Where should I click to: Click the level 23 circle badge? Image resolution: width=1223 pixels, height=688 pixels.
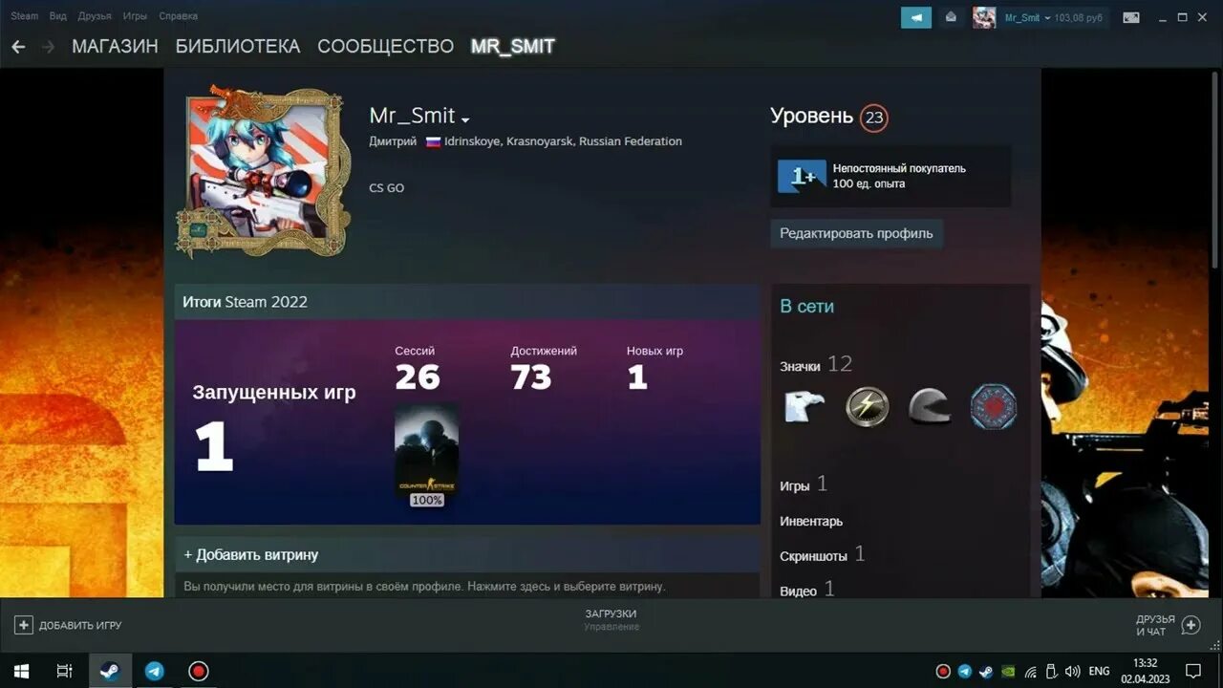coord(873,118)
